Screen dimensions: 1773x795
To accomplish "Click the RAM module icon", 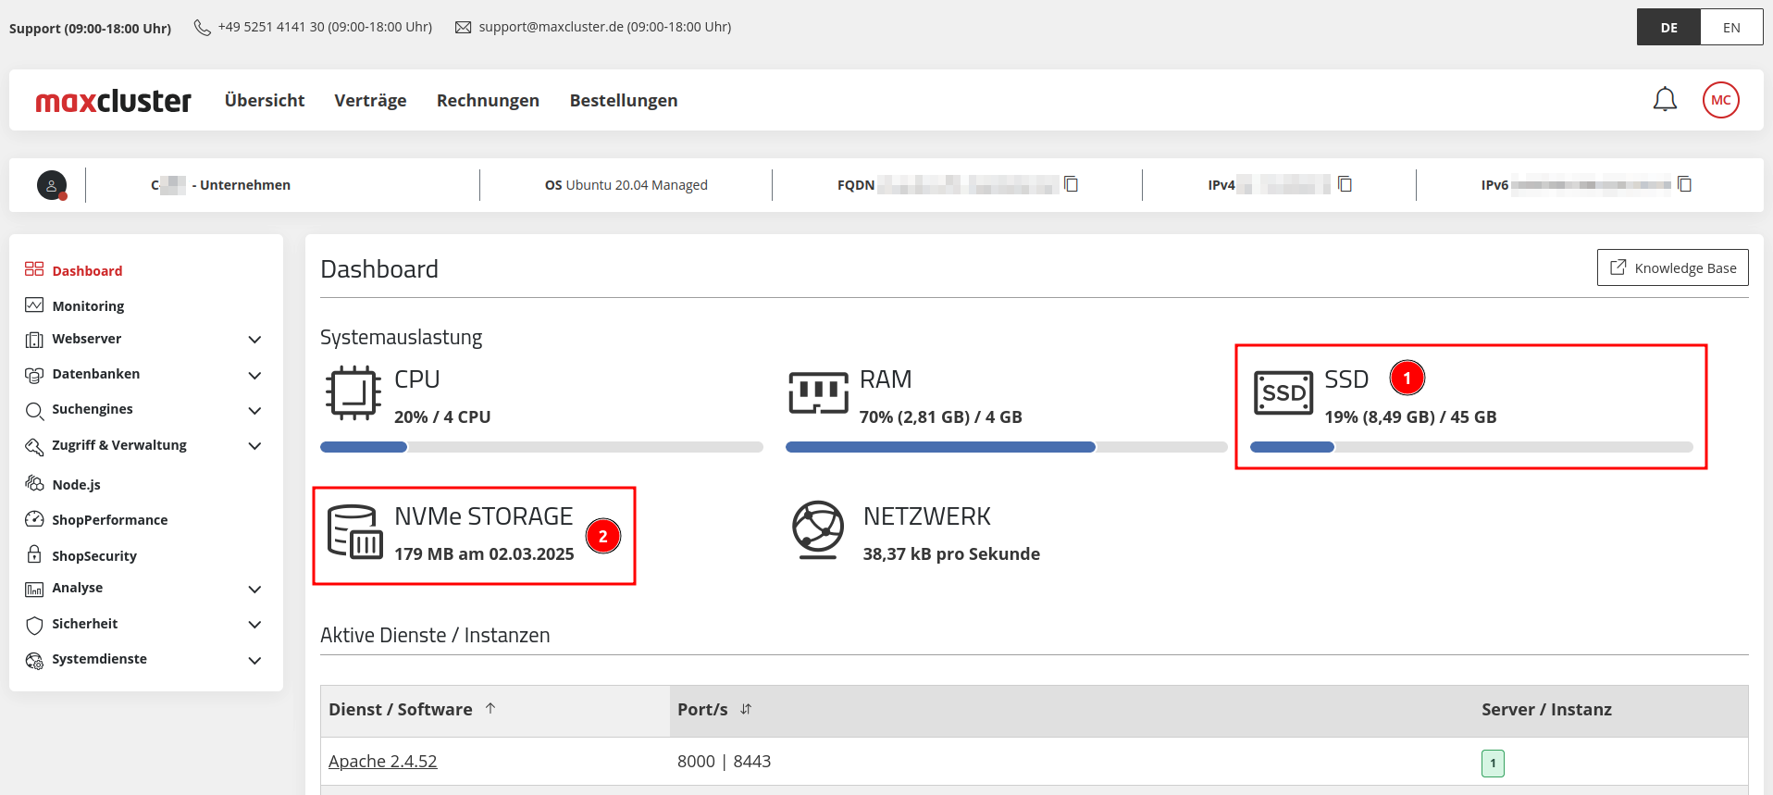I will [818, 392].
